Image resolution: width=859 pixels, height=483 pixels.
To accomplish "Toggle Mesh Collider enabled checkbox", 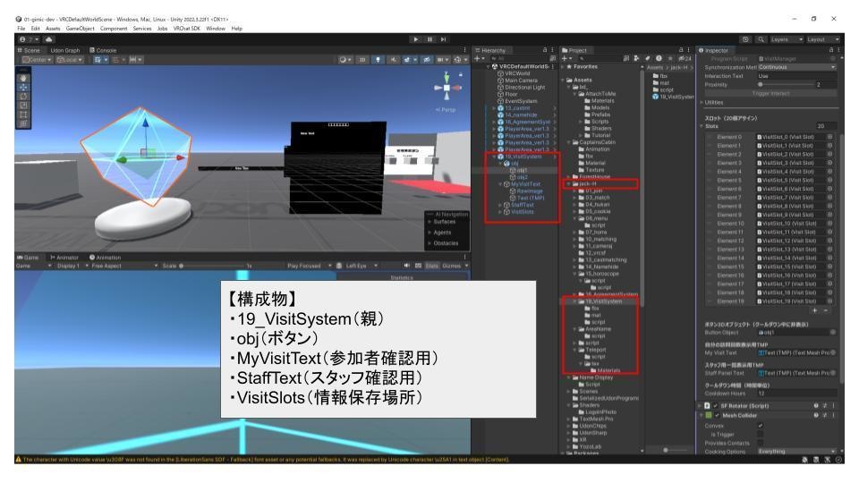I will [717, 416].
